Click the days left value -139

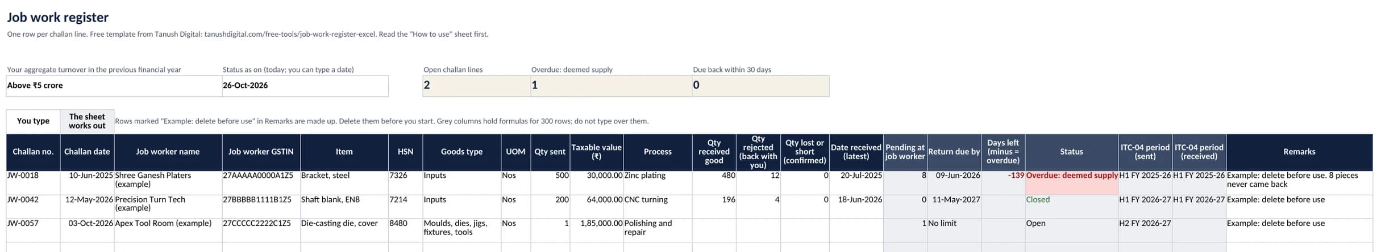[1003, 183]
